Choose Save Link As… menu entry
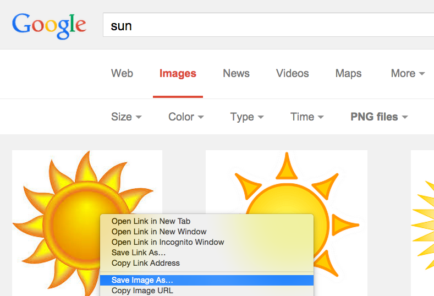This screenshot has width=434, height=296. pyautogui.click(x=139, y=253)
